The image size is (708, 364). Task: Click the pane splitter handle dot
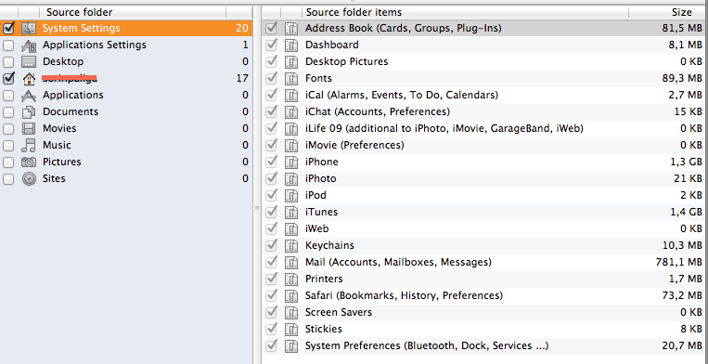tap(256, 208)
